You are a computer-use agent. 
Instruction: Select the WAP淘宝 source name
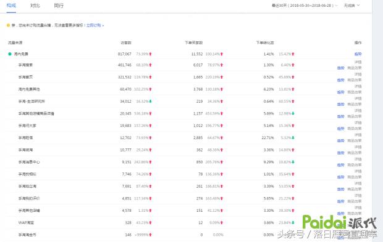click(26, 222)
